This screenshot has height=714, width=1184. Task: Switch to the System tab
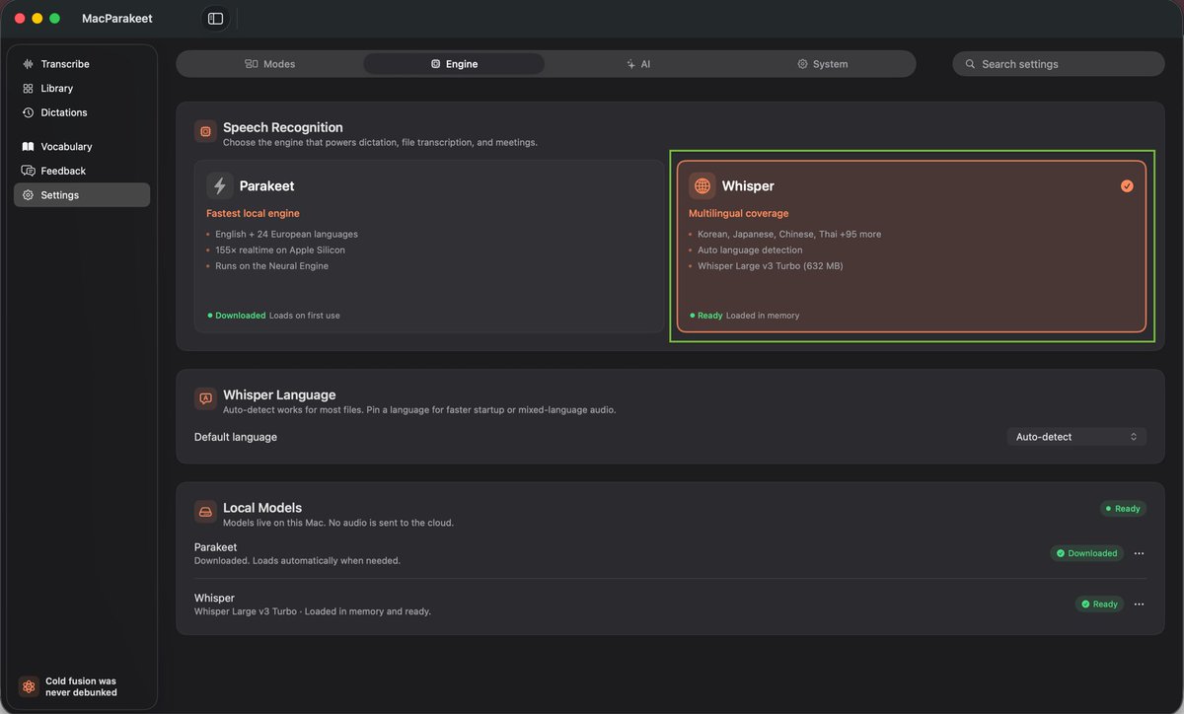pos(823,64)
